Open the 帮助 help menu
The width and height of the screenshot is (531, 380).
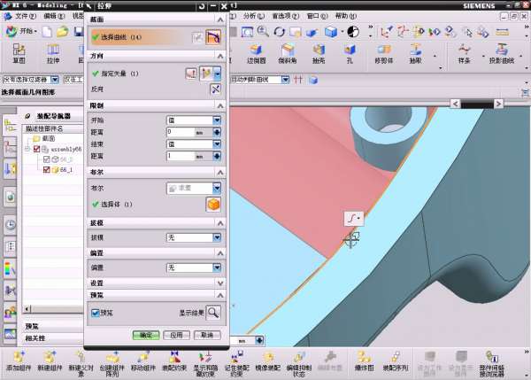345,16
